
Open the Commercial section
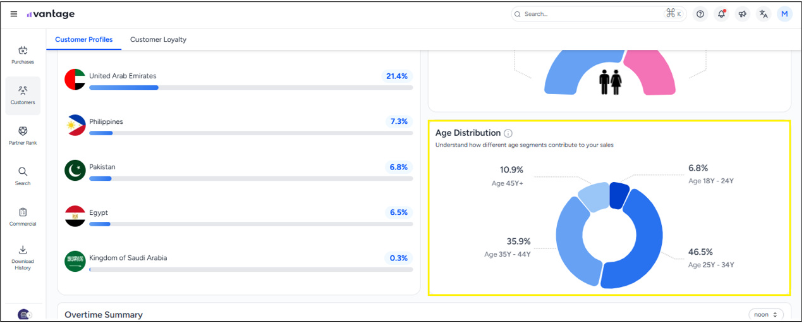(x=23, y=216)
